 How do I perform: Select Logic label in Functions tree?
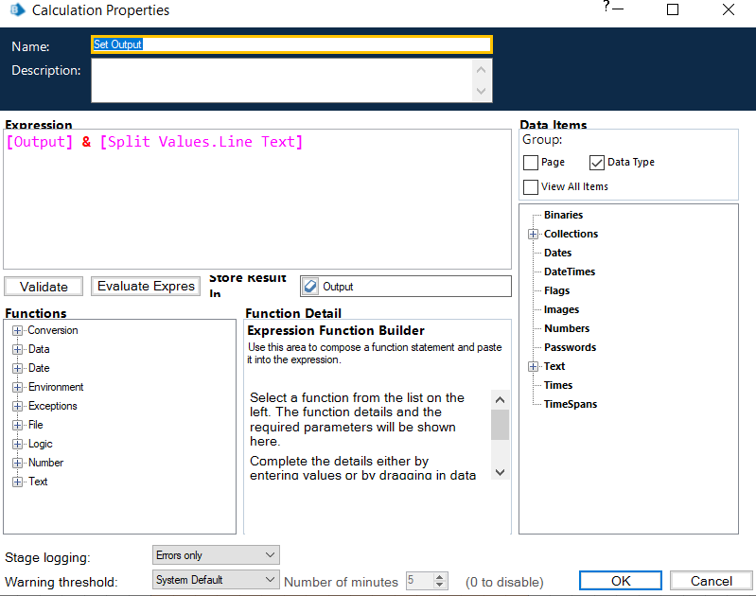point(40,444)
